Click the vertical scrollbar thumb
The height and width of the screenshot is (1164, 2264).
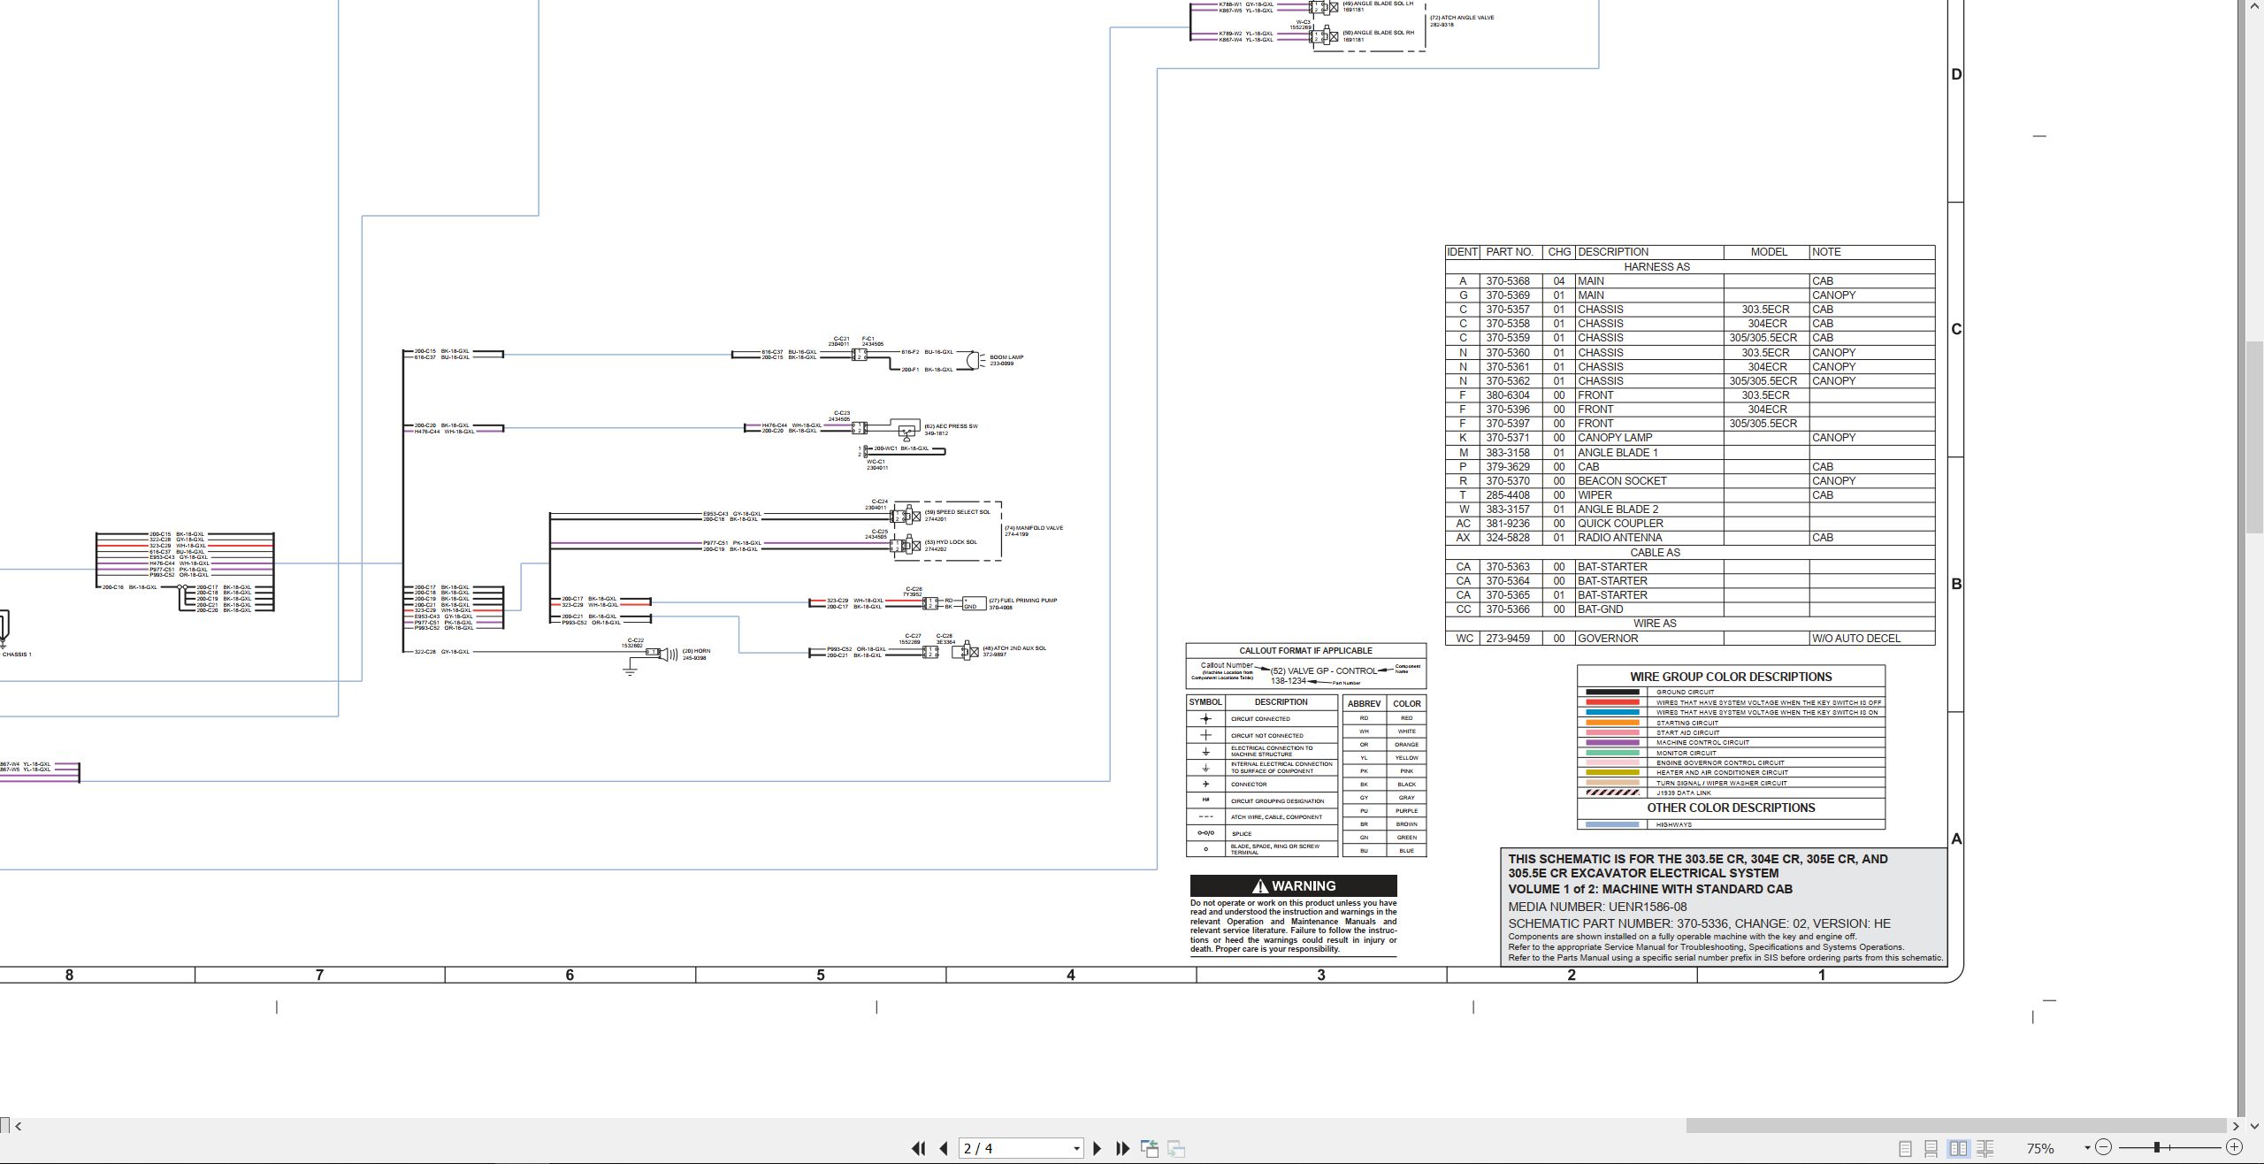coord(2255,437)
